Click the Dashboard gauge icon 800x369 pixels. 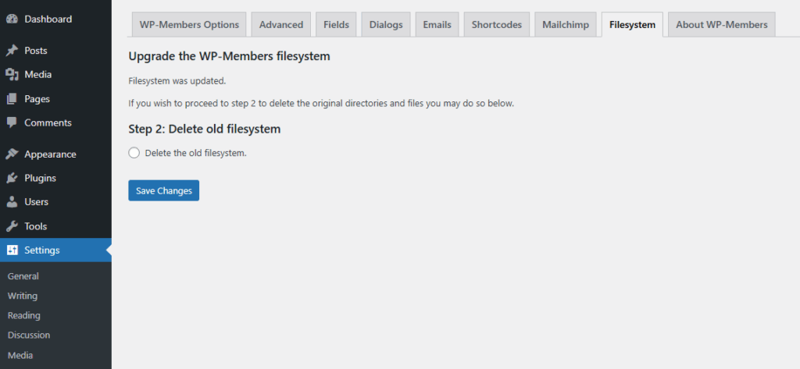[x=12, y=19]
